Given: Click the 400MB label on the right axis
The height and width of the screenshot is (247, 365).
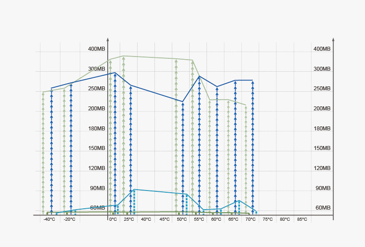Looking at the screenshot, I should [x=322, y=49].
